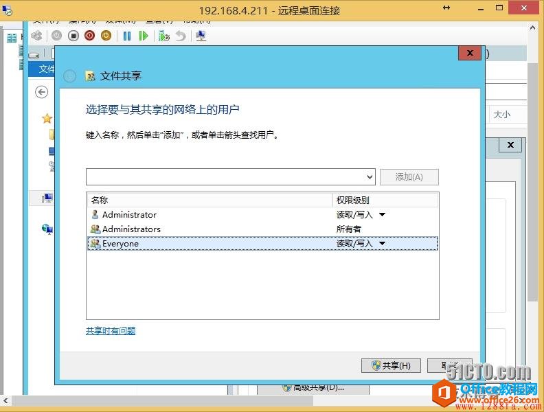
Task: Pause the virtual machine via toolbar icon
Action: click(127, 36)
